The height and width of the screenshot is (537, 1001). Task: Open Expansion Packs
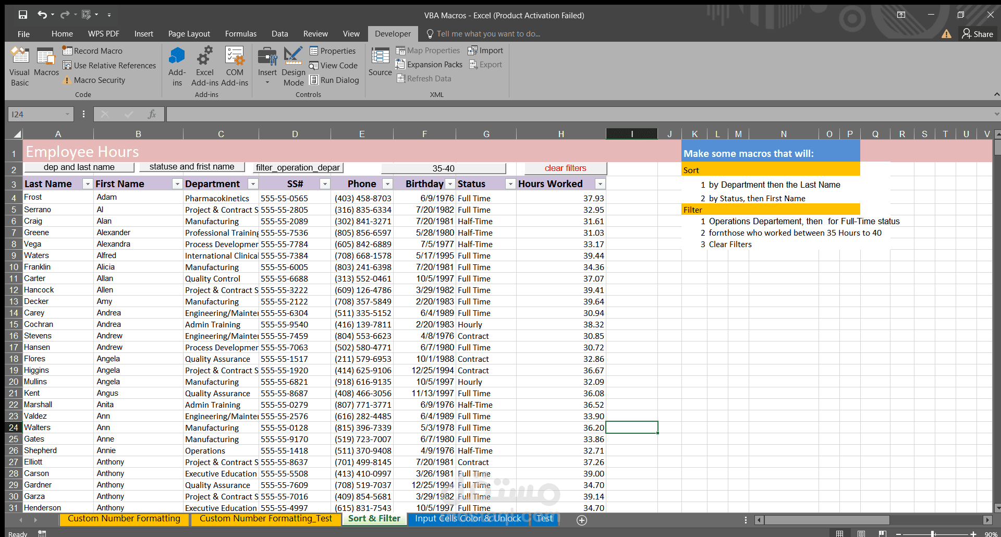click(429, 65)
